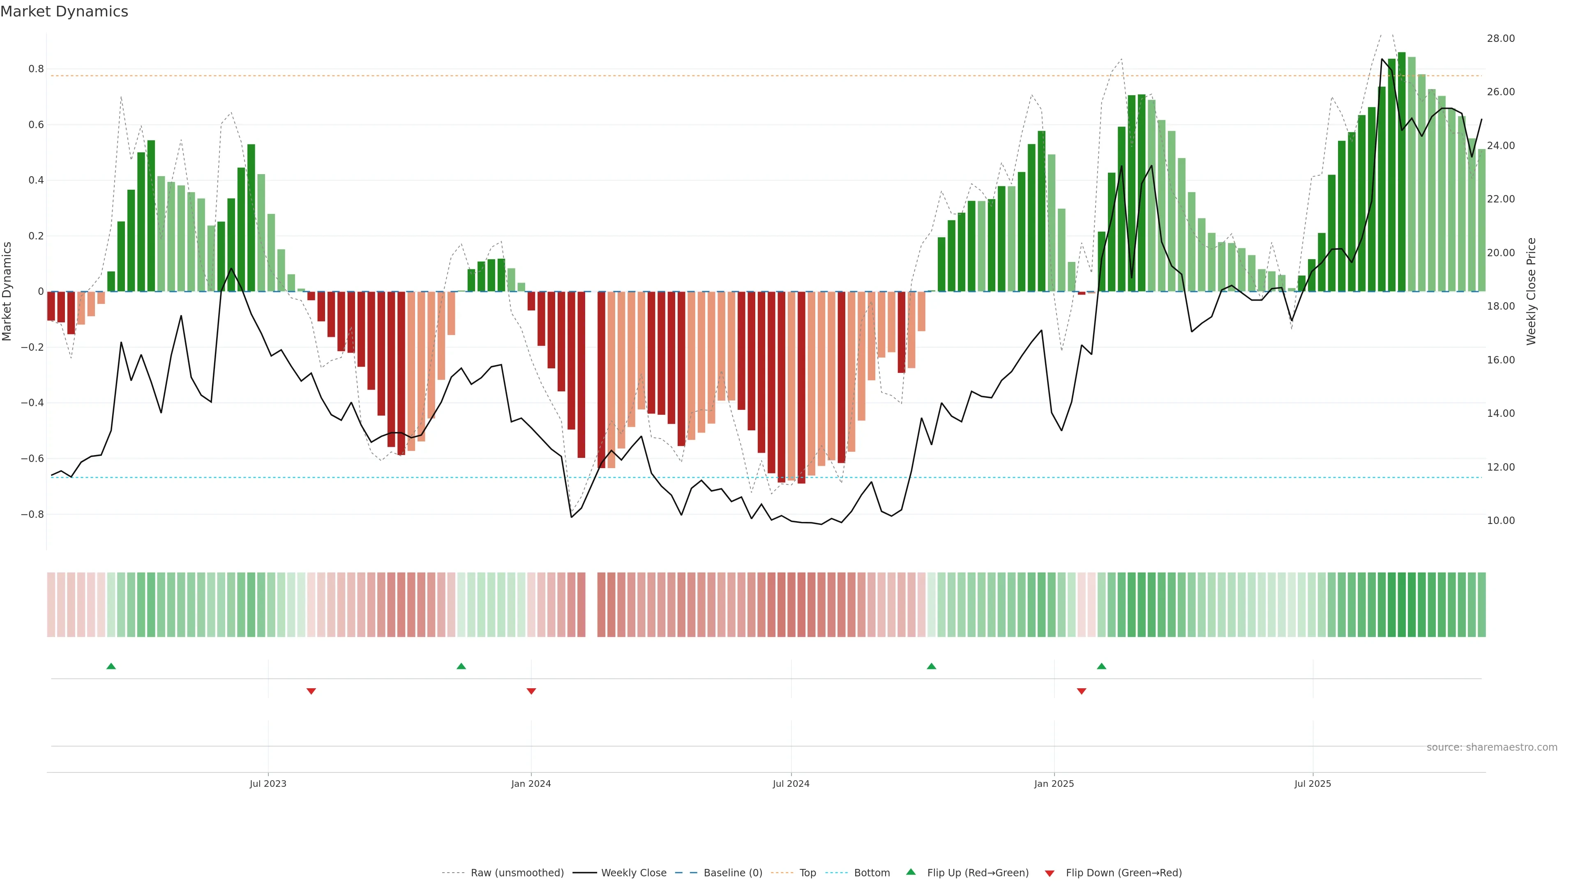Hide the Top line via the legend
Screen dimensions: 1578x887
point(807,873)
